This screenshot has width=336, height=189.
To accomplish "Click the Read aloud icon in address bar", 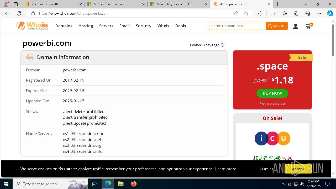I will point(236,13).
